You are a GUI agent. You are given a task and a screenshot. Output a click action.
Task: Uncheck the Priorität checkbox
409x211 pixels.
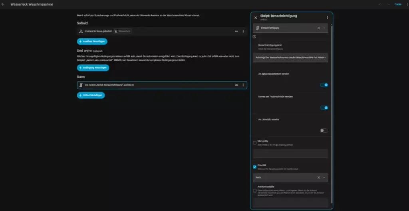254,167
